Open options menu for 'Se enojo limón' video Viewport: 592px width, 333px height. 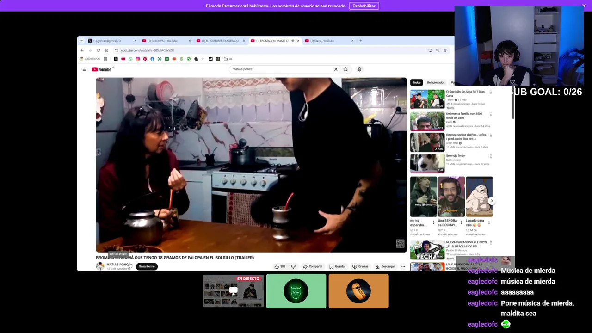pyautogui.click(x=491, y=156)
